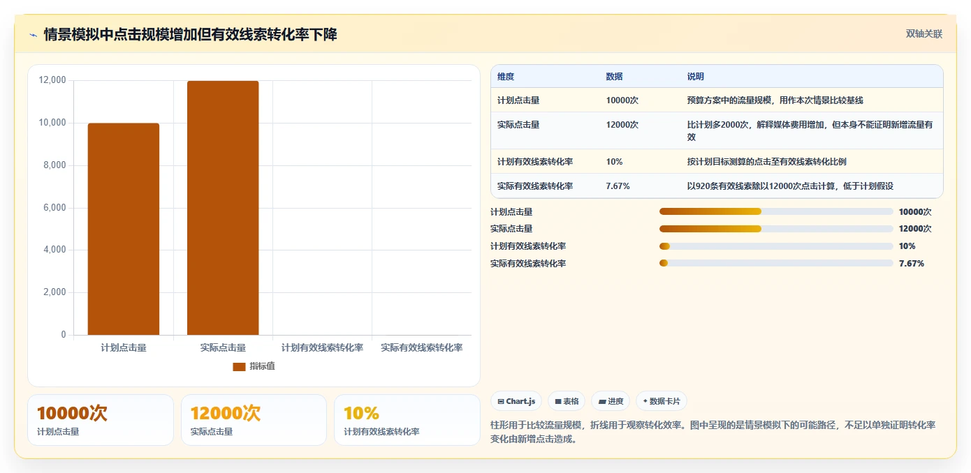Click the card title 情景模拟中点击规模增加

[x=191, y=35]
